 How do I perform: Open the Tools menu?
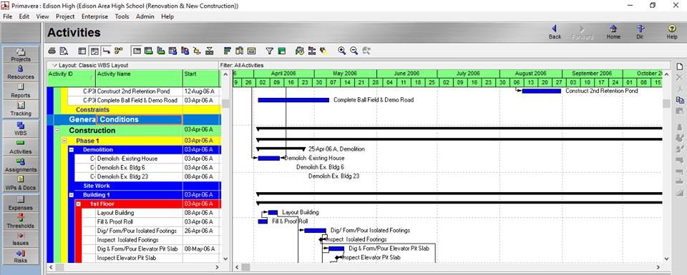click(x=122, y=16)
